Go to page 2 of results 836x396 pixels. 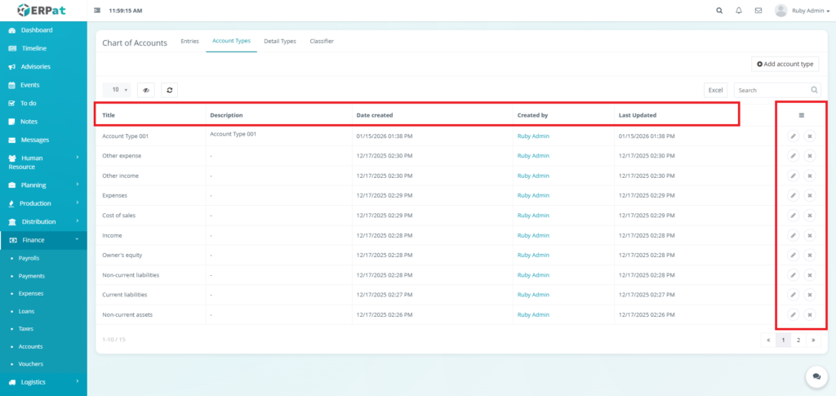pos(798,339)
